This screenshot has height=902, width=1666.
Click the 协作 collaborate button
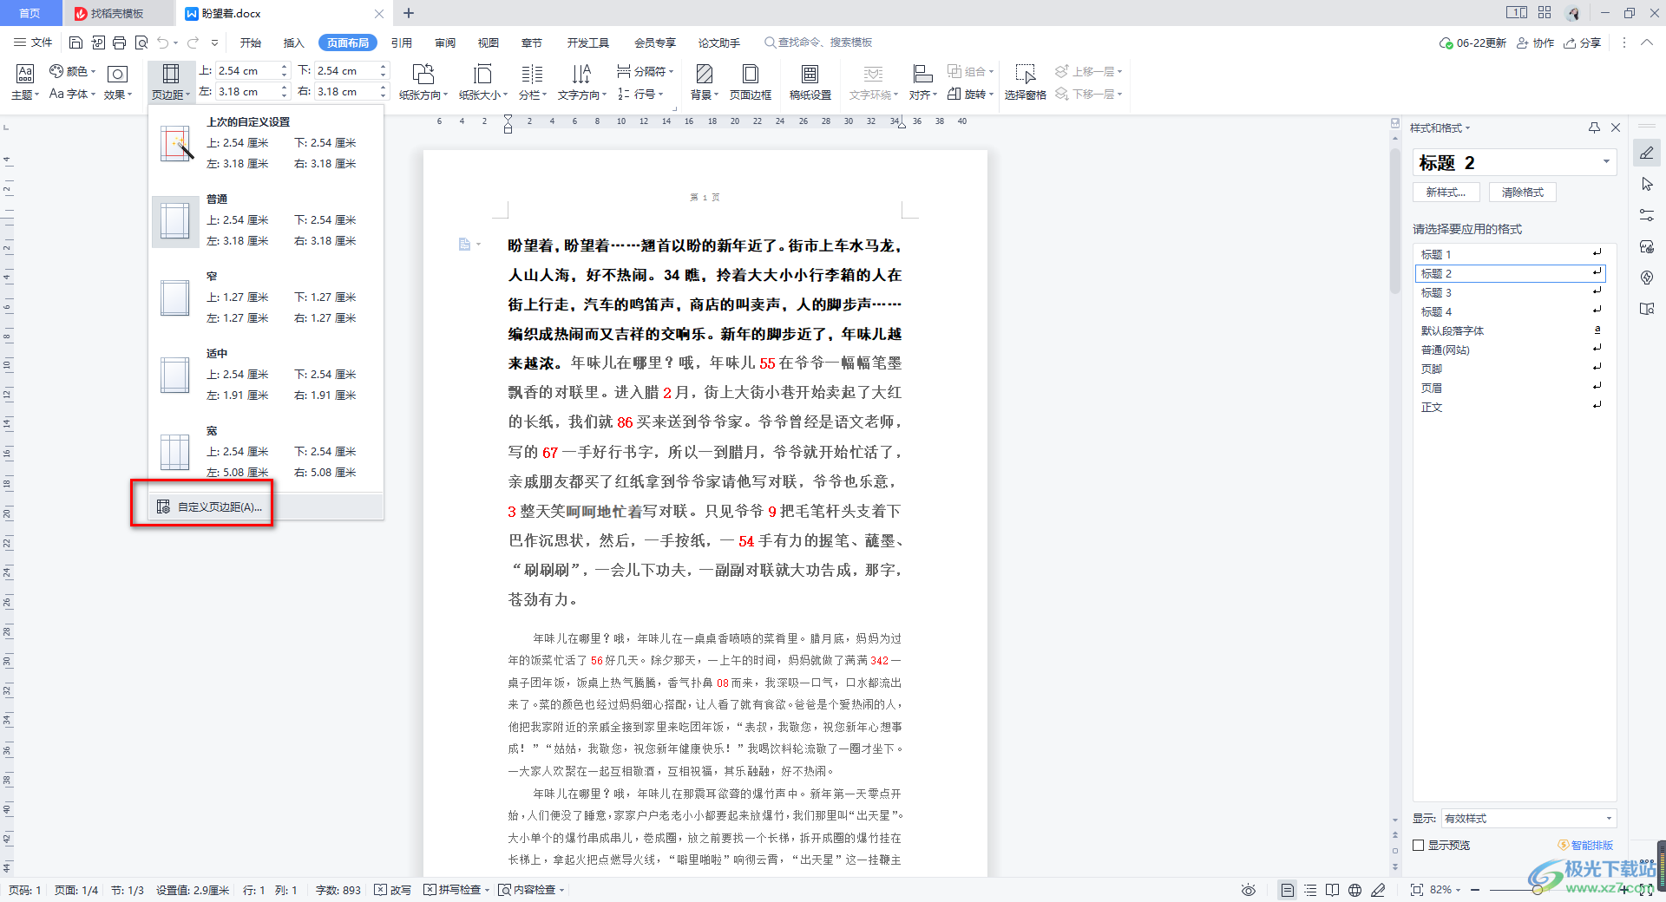click(1536, 42)
